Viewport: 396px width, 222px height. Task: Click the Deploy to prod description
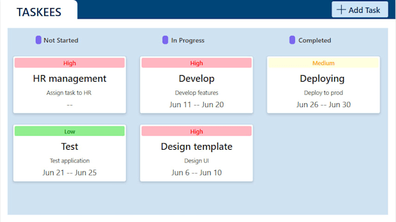click(x=323, y=93)
